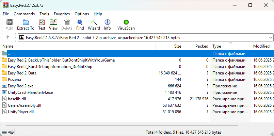Open the Commands menu
The height and width of the screenshot is (136, 274).
coord(24,14)
